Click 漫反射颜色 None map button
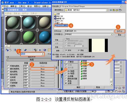The image size is (127, 103). tap(43, 69)
